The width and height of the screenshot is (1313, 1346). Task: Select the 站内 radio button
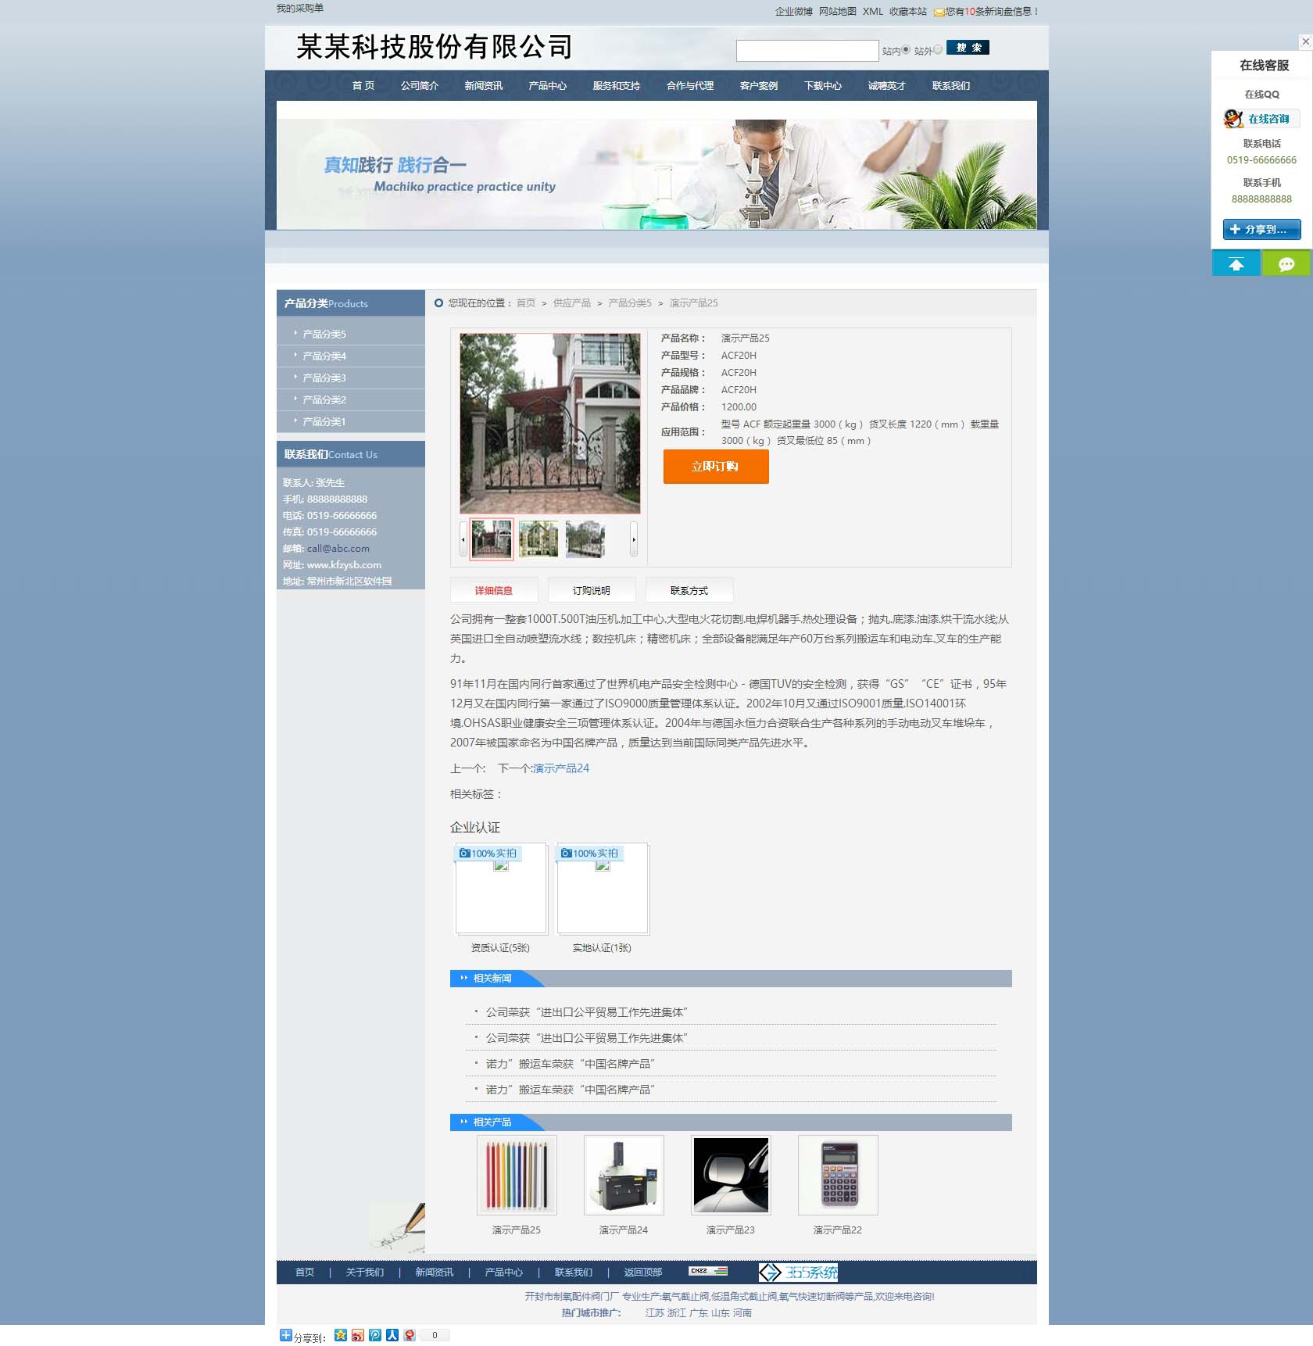coord(906,49)
